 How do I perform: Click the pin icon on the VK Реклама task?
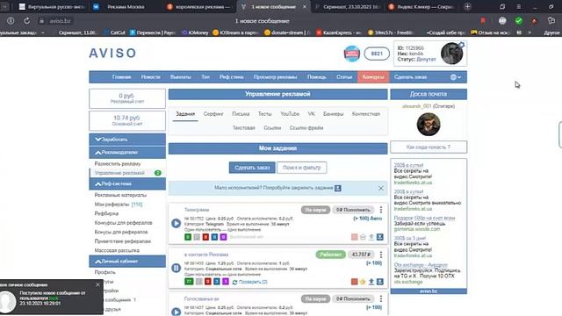pos(380,282)
